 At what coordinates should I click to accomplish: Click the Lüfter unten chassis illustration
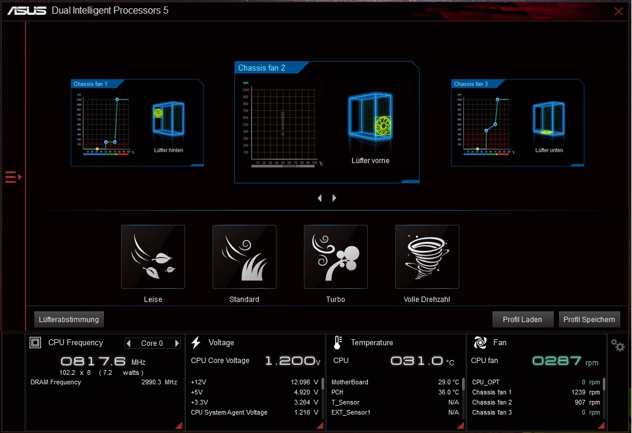point(548,119)
